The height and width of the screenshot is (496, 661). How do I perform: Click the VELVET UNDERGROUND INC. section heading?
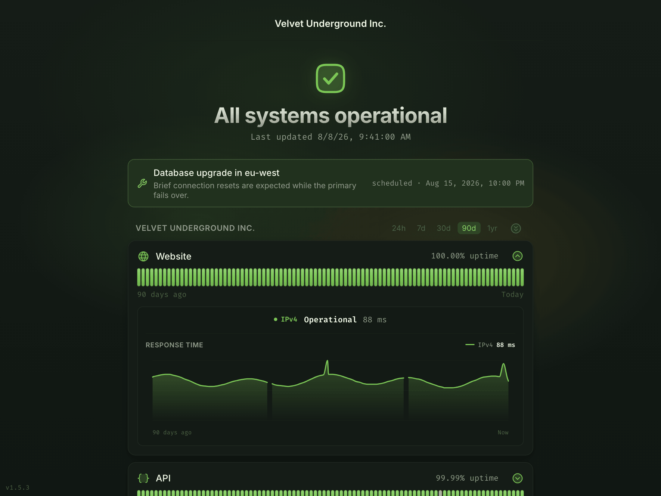tap(195, 228)
